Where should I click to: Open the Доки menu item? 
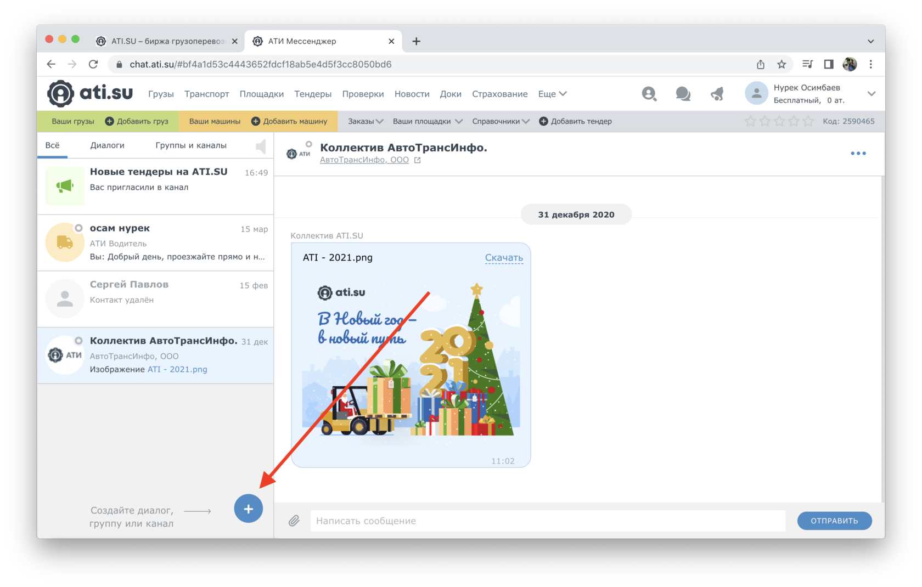click(451, 94)
